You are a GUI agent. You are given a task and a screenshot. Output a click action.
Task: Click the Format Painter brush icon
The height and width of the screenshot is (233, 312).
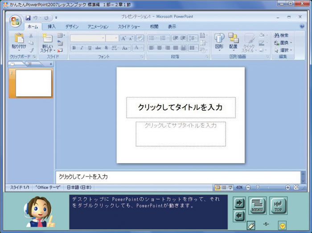coord(31,50)
